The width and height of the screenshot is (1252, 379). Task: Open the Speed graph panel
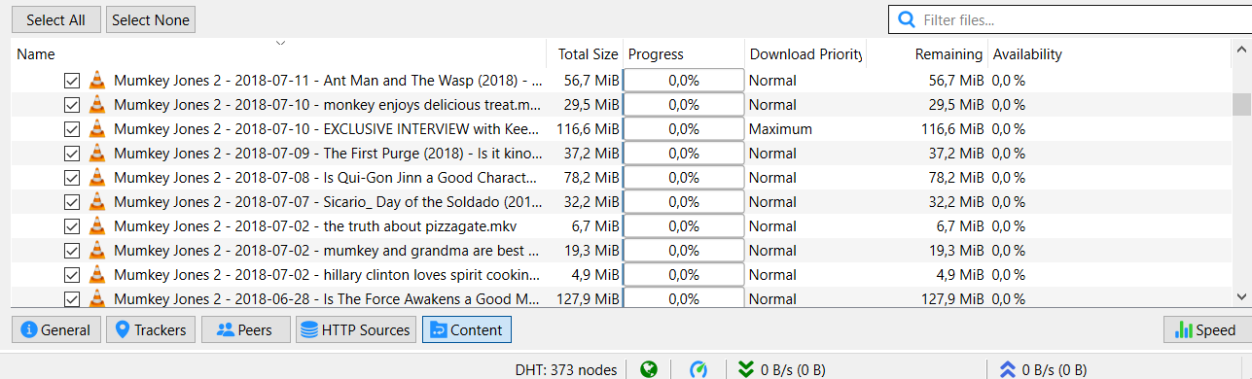(x=1205, y=330)
